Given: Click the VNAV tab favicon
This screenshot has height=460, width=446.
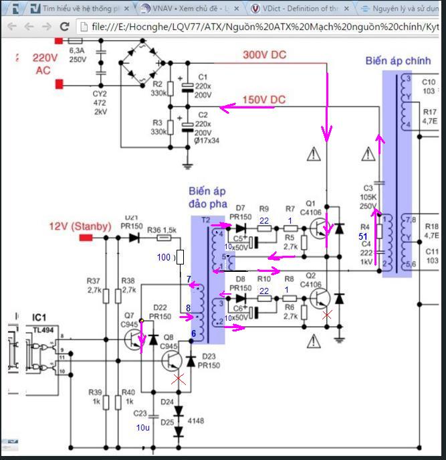Looking at the screenshot, I should 145,9.
